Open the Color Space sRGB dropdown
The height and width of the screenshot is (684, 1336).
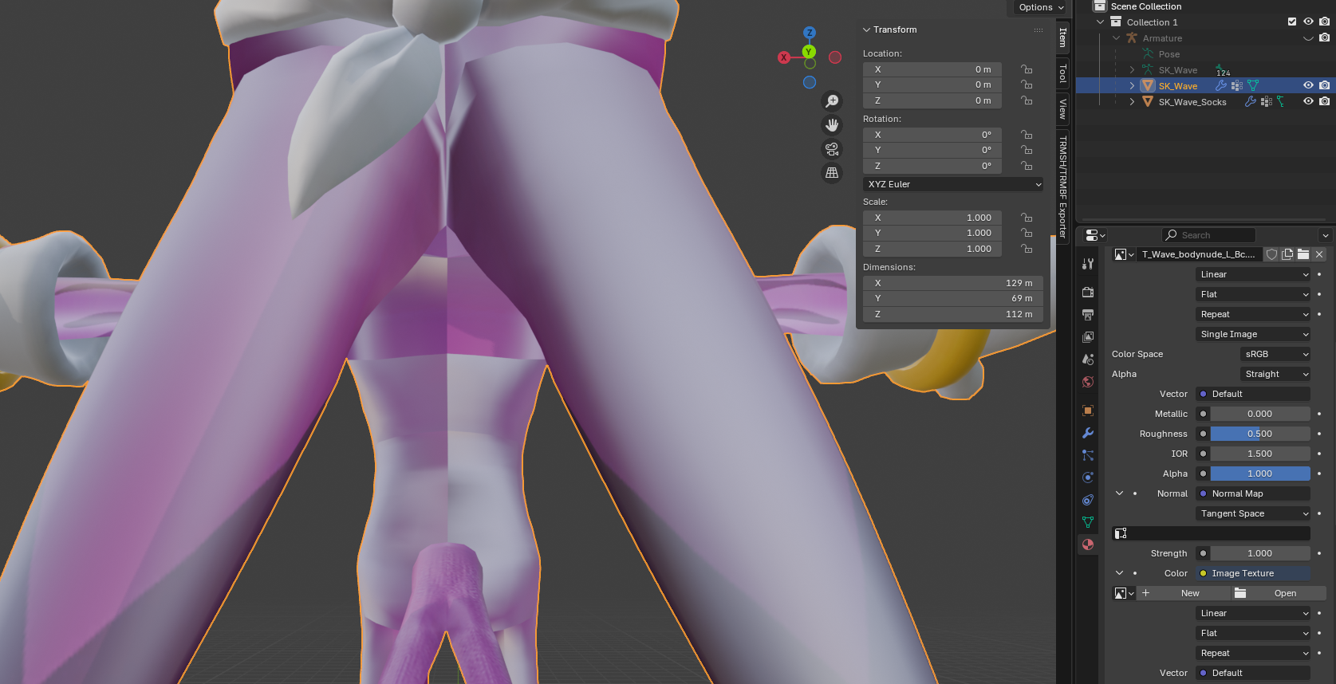pos(1275,354)
